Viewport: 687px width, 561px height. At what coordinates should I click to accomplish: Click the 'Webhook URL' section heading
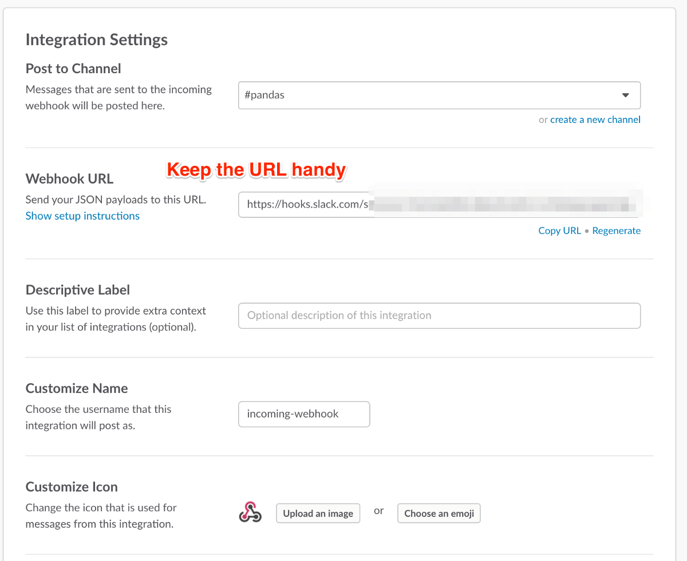[x=69, y=178]
